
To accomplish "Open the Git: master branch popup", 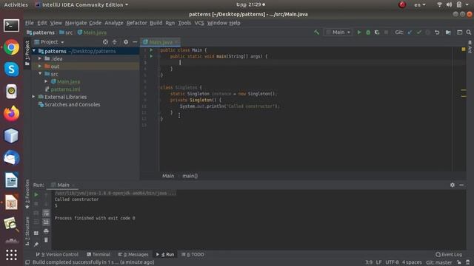I will (439, 262).
